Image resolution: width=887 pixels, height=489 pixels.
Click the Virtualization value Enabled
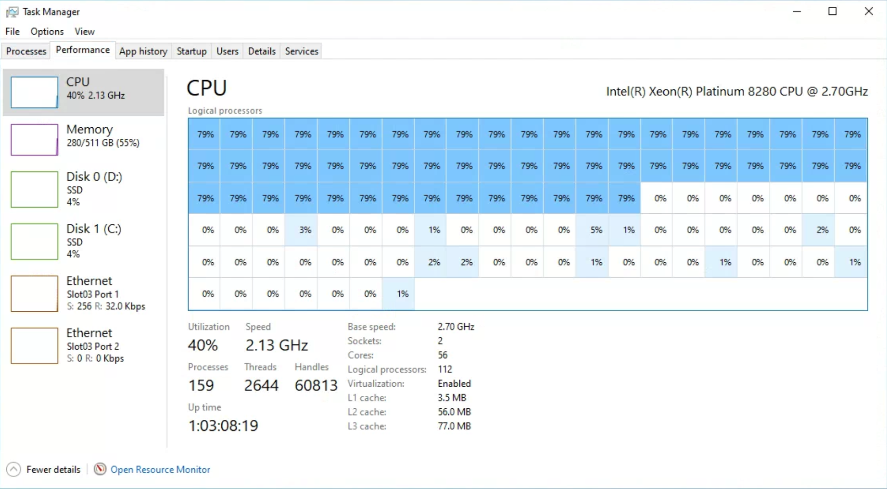[x=455, y=384]
